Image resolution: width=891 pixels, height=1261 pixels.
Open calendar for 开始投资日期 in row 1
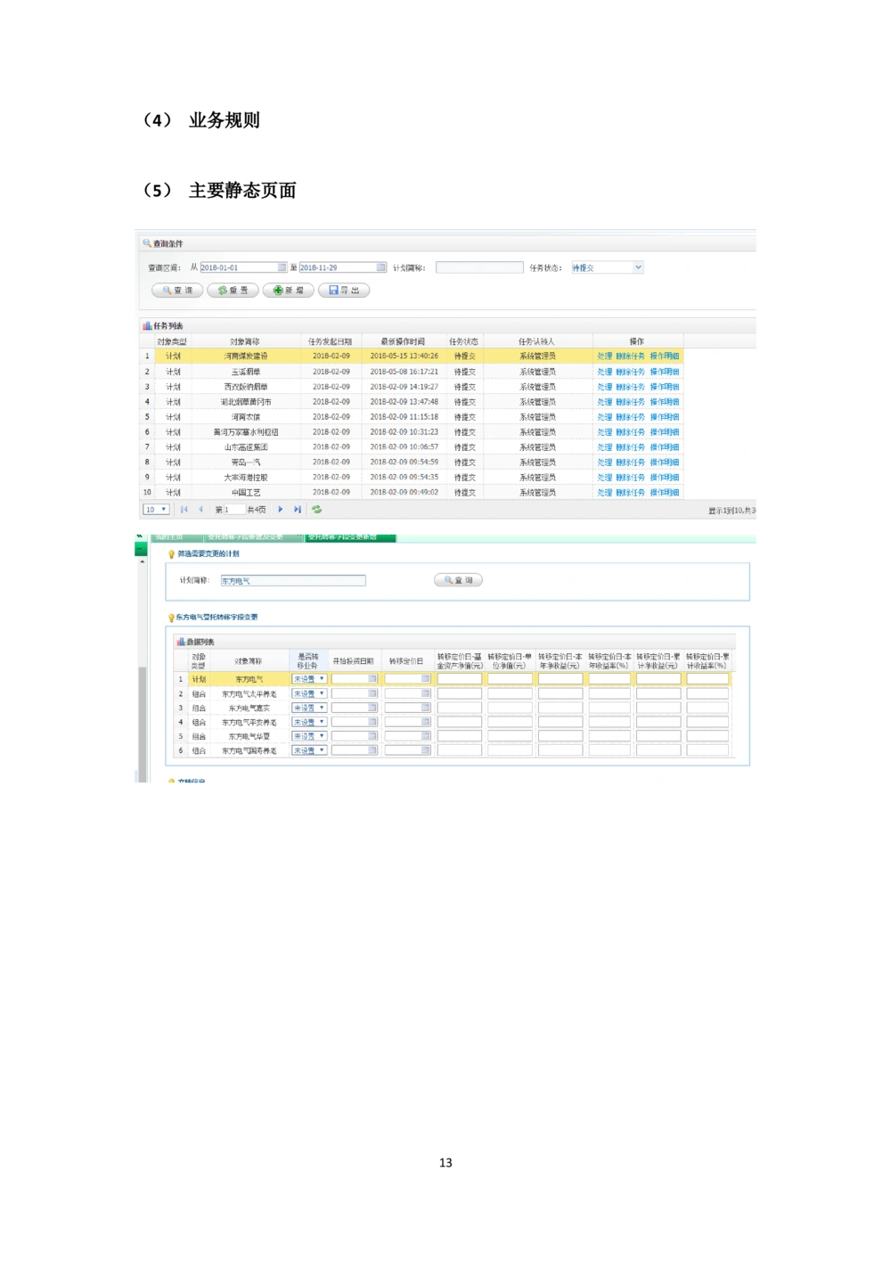[372, 679]
